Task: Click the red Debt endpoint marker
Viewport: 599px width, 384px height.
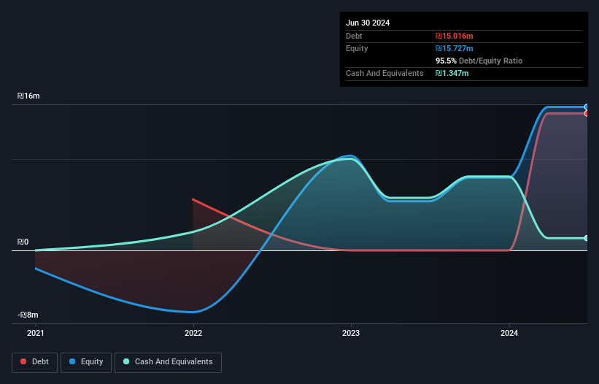Action: 587,113
